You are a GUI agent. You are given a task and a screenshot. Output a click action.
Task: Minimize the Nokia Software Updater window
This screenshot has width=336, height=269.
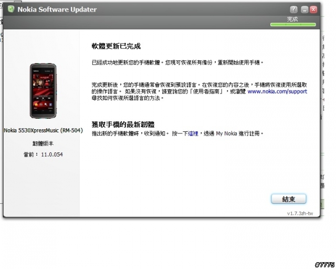(304, 9)
